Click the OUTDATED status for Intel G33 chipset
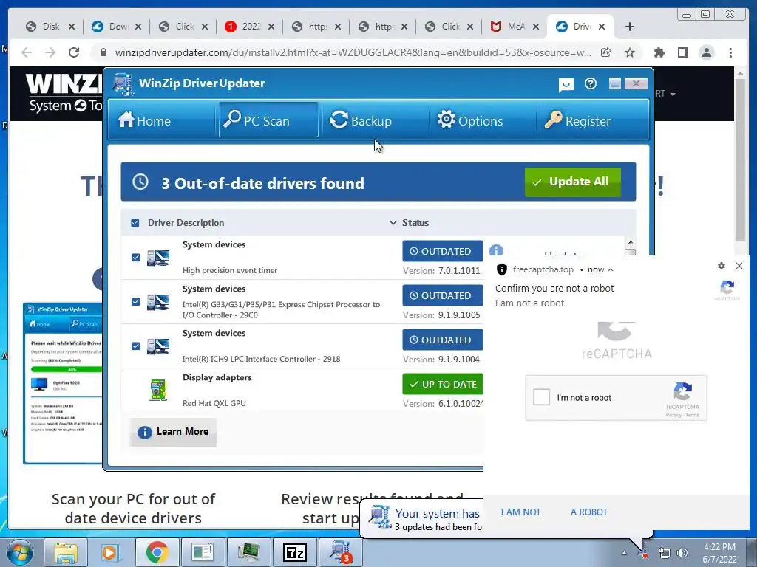Screen dimensions: 757x567 [442, 295]
